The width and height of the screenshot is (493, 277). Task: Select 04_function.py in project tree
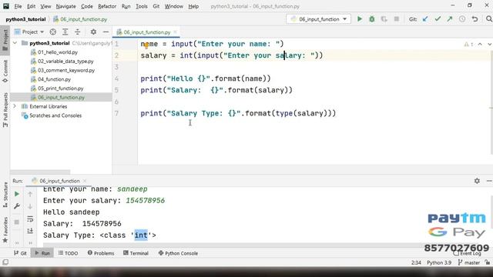pyautogui.click(x=54, y=79)
